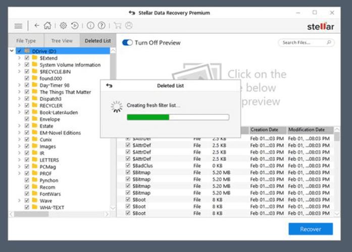Click the $Extend folder icon
The width and height of the screenshot is (352, 252).
click(x=34, y=58)
